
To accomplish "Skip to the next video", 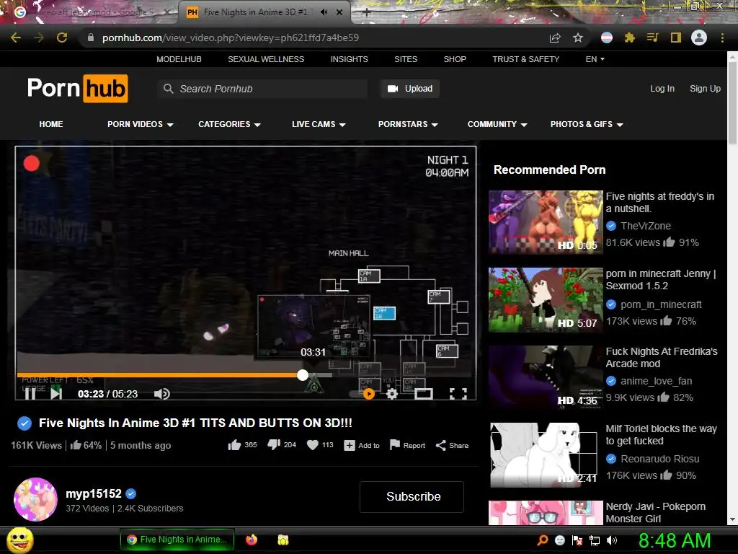I will click(56, 394).
